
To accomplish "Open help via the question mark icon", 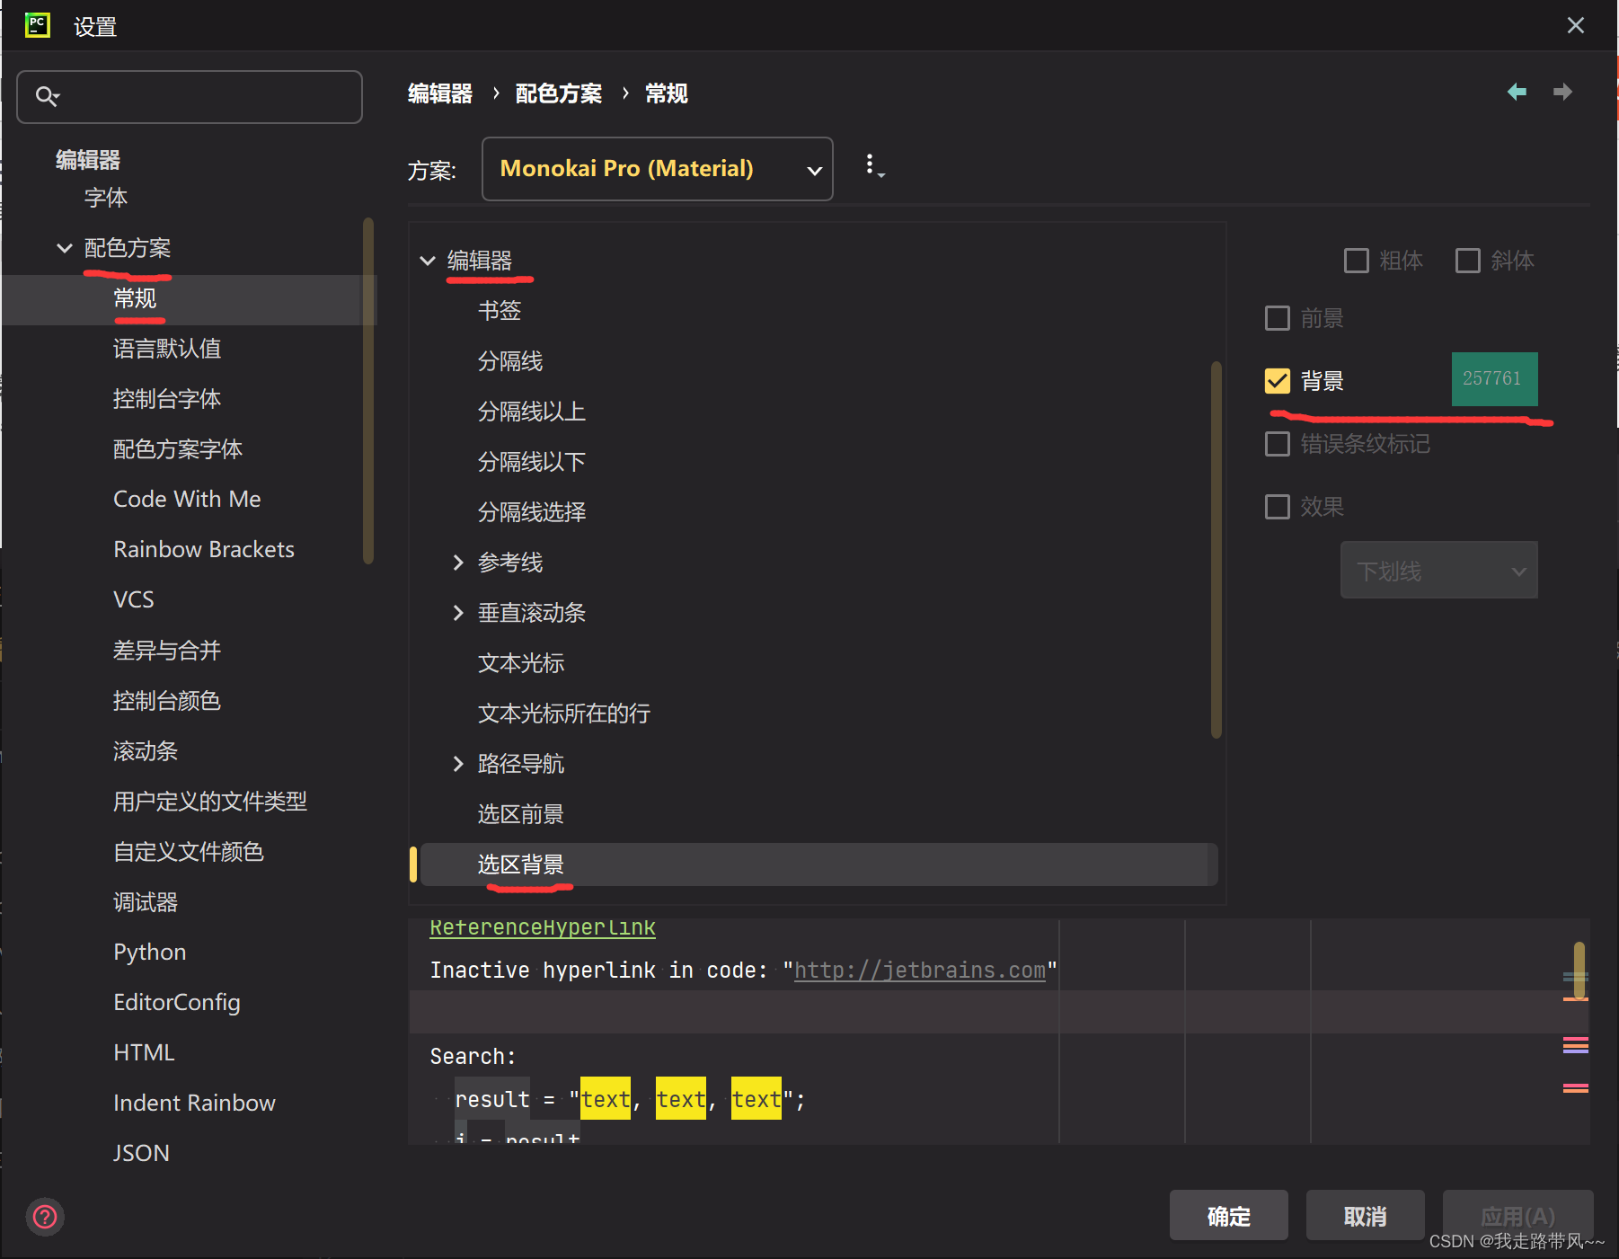I will (44, 1217).
